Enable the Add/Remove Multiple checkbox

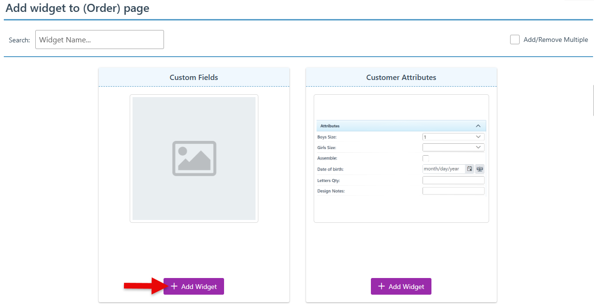point(515,40)
